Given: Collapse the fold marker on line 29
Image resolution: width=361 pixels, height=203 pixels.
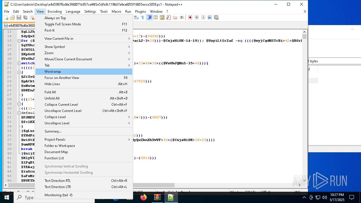Looking at the screenshot, I should pyautogui.click(x=19, y=104).
